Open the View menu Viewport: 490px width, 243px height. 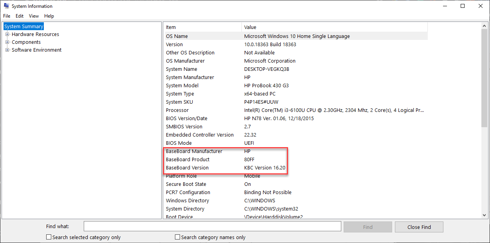coord(34,16)
